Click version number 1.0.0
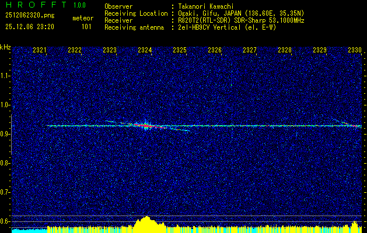 tap(79, 5)
